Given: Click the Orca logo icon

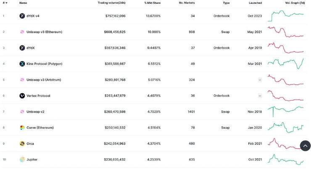Looking at the screenshot, I should coord(22,144).
